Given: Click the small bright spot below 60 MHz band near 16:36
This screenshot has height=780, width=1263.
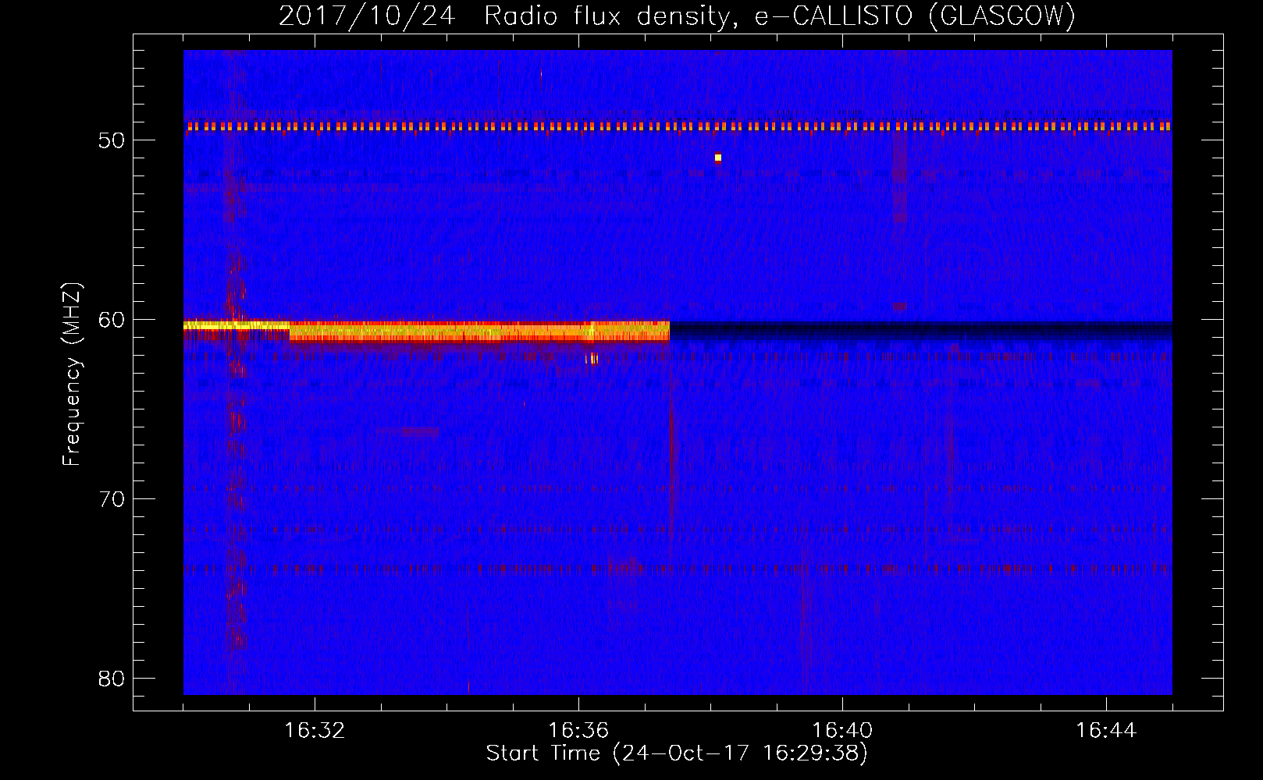Looking at the screenshot, I should coord(592,358).
